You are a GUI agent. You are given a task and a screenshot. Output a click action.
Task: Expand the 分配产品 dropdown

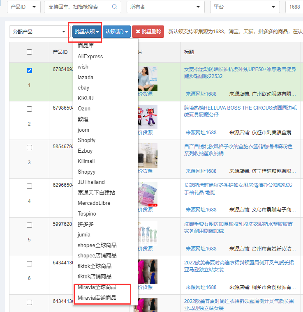coord(39,32)
